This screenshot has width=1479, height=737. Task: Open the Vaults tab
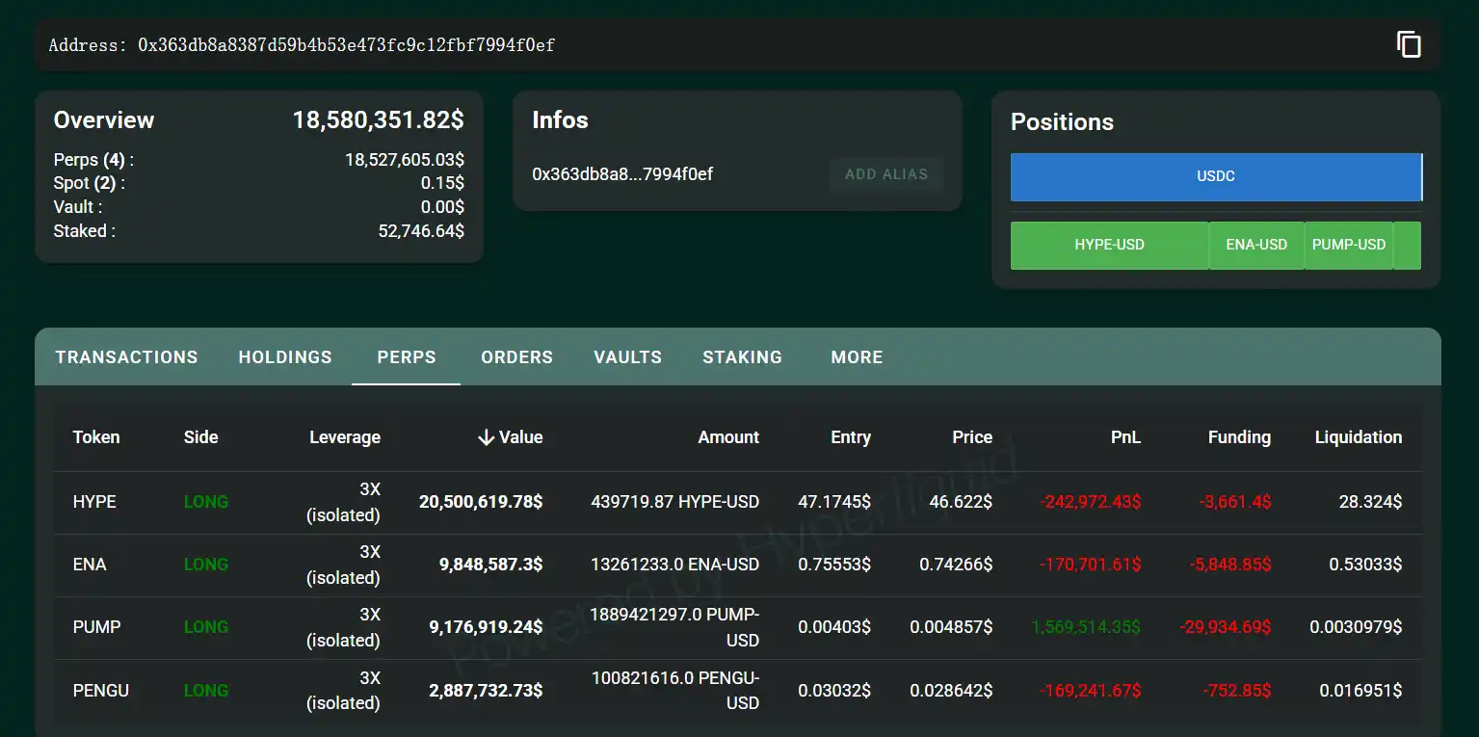coord(627,357)
